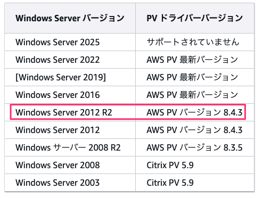The height and width of the screenshot is (198, 263).
Task: Click AWS PV 最新バージョン in 2016 row
Action: [x=192, y=95]
